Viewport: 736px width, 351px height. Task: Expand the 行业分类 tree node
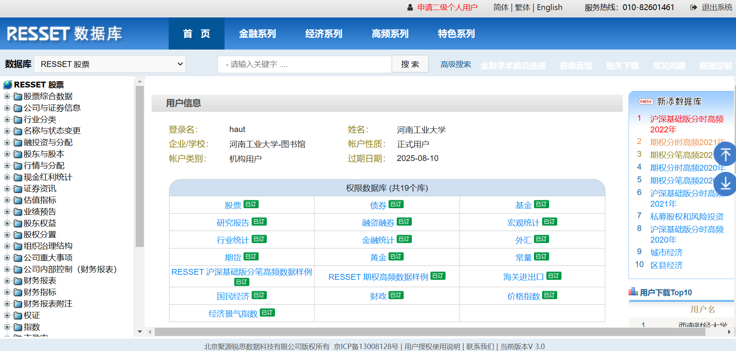[x=7, y=120]
